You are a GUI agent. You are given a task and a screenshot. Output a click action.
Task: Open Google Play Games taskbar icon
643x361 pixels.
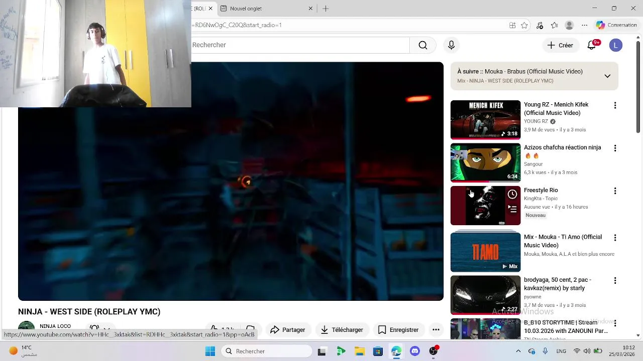(341, 351)
